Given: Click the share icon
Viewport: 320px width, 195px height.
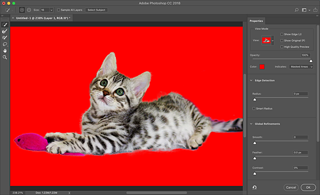Looking at the screenshot, I should click(x=315, y=10).
